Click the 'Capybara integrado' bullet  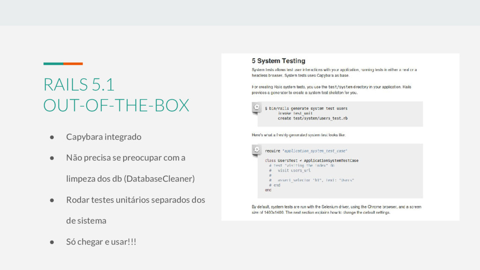click(104, 137)
